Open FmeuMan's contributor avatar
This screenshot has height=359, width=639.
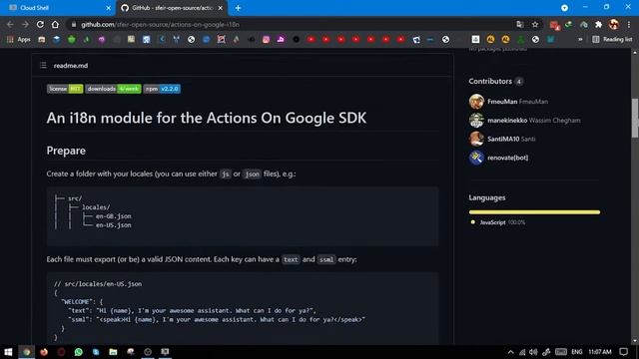(476, 102)
